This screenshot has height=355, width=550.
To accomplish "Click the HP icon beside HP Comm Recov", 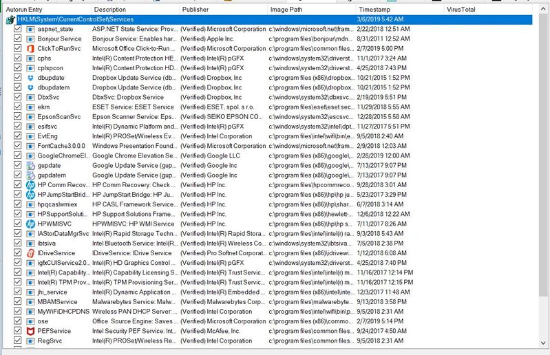I will [30, 185].
